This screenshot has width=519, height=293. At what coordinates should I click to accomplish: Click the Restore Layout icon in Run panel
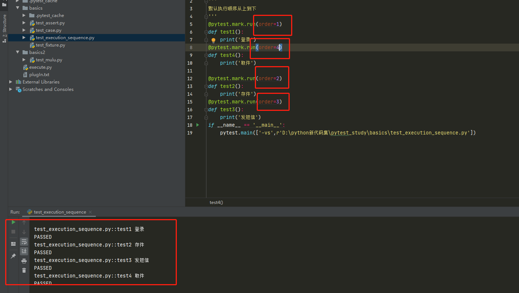13,244
